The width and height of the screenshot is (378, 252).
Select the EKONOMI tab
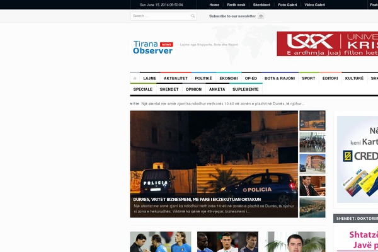point(229,78)
